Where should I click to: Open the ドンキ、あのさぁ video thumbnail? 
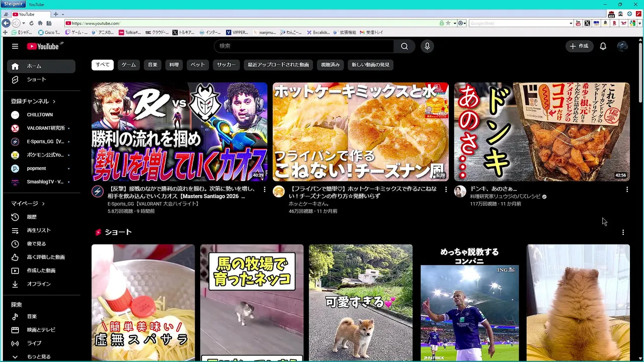point(542,132)
